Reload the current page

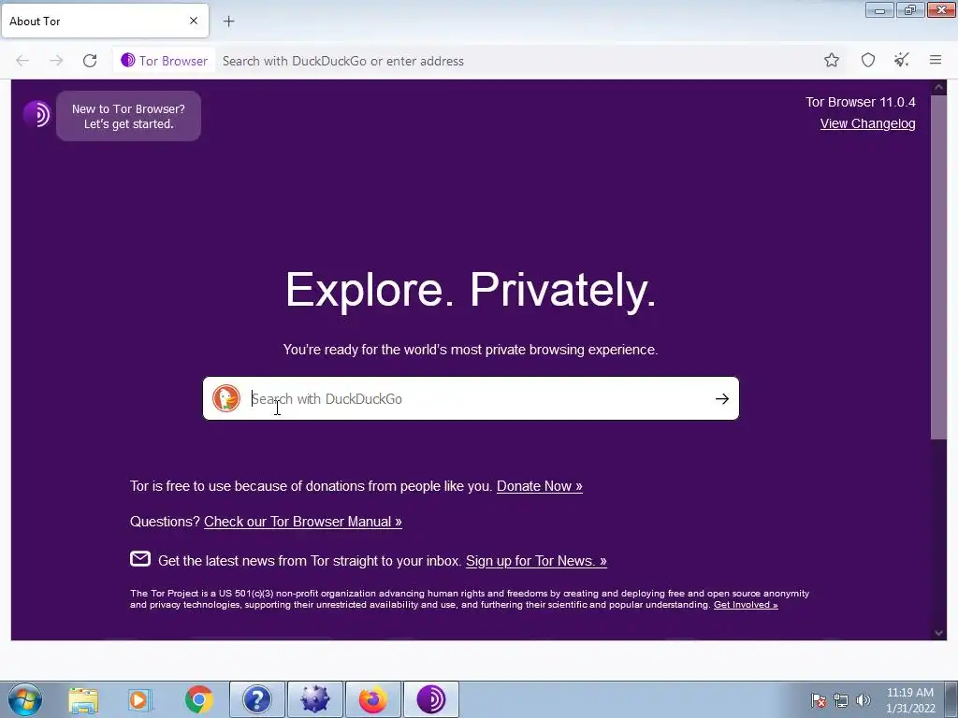point(90,61)
